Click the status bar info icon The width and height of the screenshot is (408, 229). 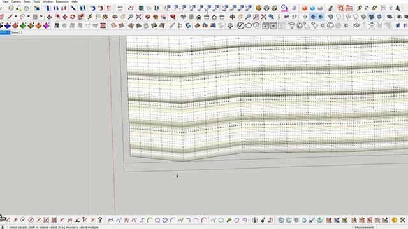3,227
